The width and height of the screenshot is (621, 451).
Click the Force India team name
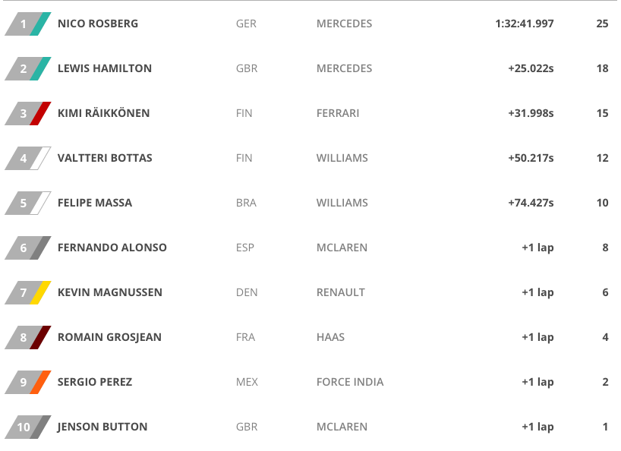pos(350,382)
